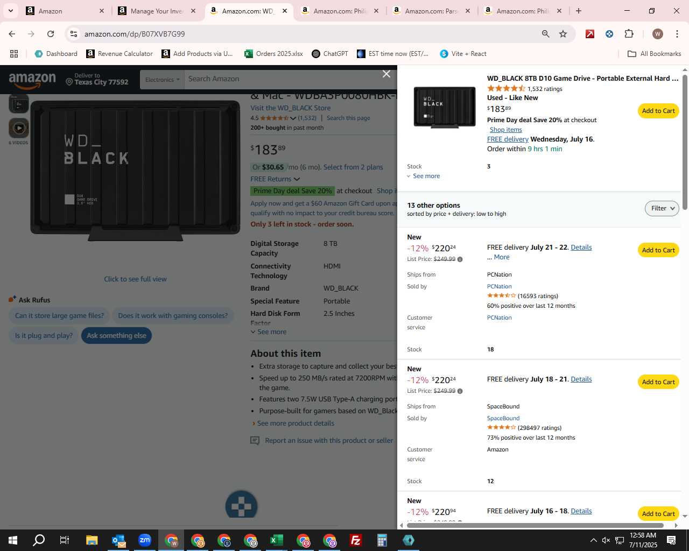Open File Explorer from taskbar
This screenshot has width=689, height=551.
(92, 540)
